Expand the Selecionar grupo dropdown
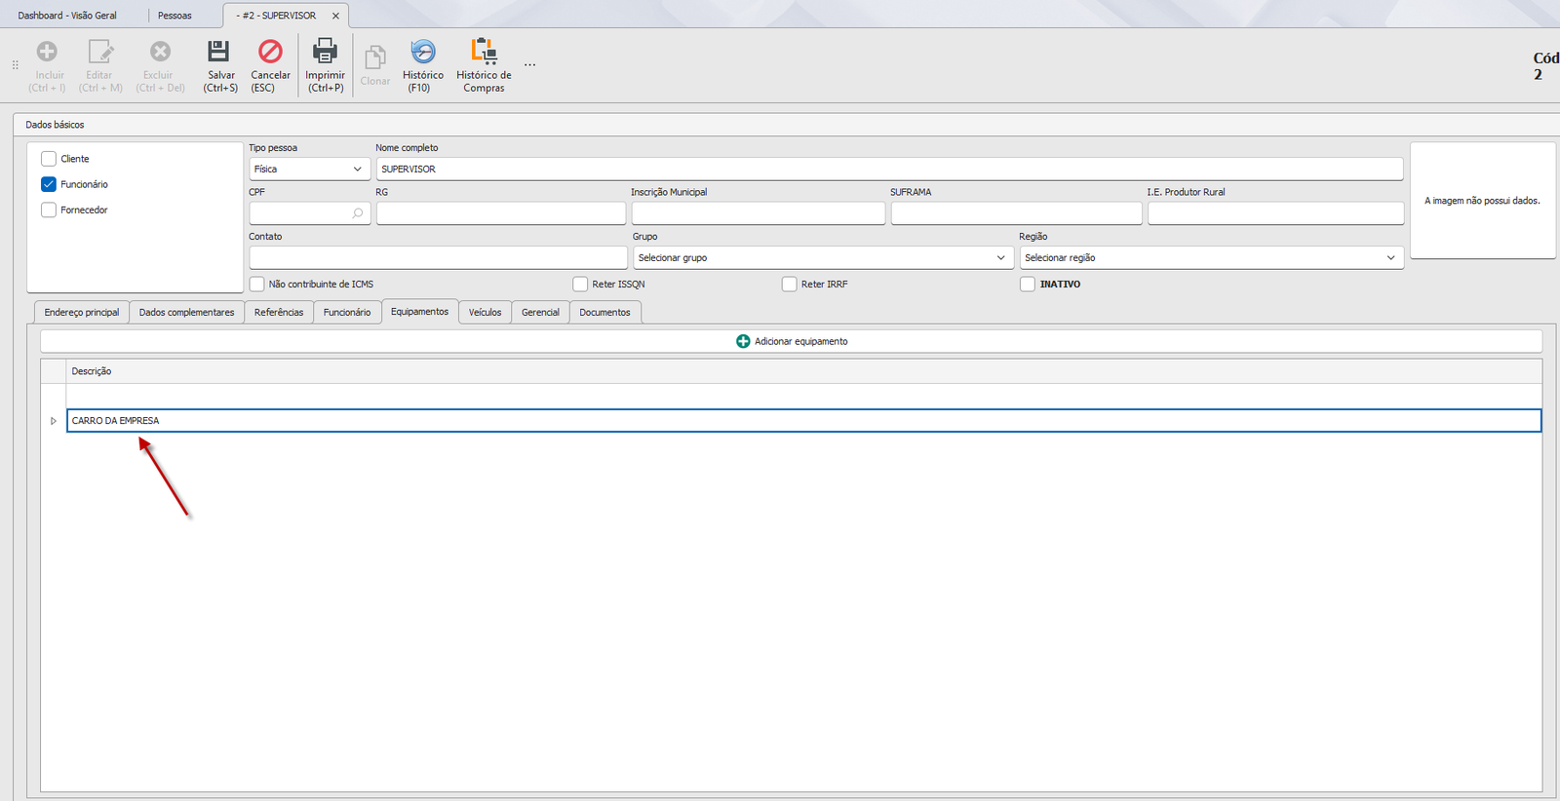1560x801 pixels. pyautogui.click(x=823, y=257)
